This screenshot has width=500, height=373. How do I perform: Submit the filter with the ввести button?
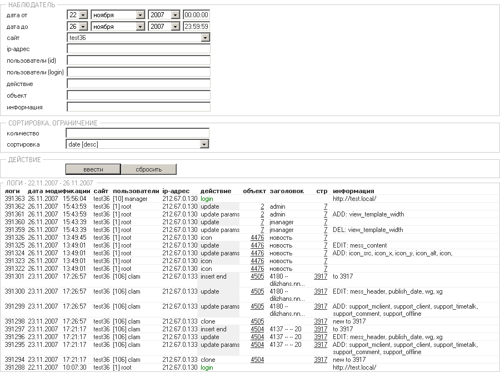click(93, 169)
